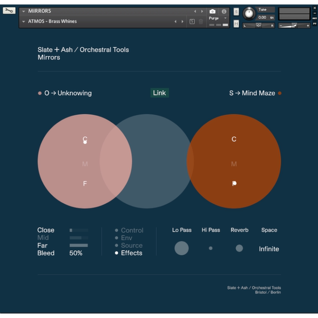Adjust the Close mic level bar
The image size is (318, 318).
[79, 230]
